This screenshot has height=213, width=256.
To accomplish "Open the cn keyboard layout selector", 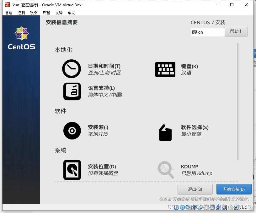I will pyautogui.click(x=207, y=32).
